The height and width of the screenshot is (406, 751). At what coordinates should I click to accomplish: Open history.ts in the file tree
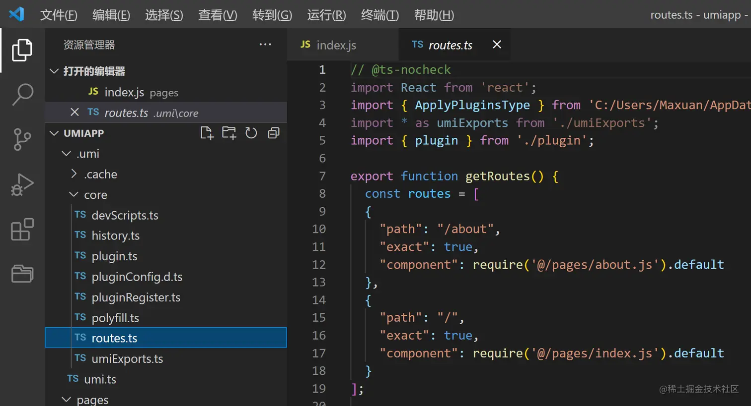(166, 235)
